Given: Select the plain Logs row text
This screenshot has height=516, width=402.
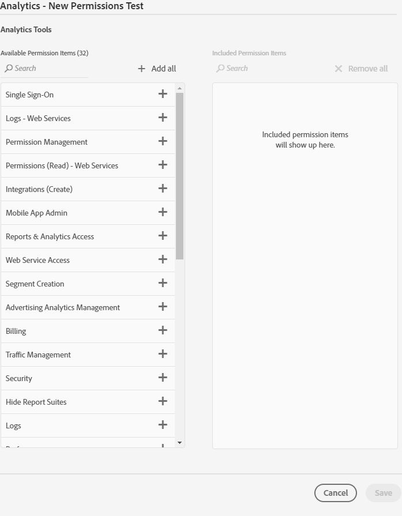Looking at the screenshot, I should [13, 426].
